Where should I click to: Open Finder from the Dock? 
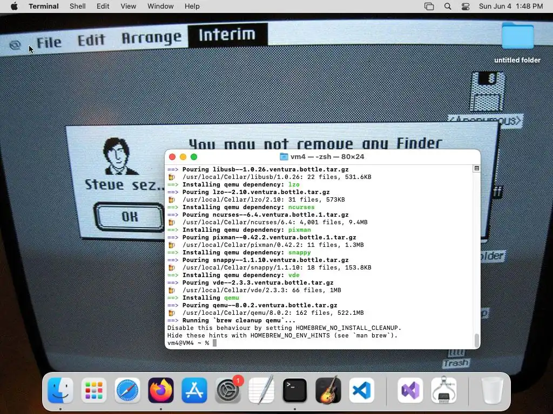tap(60, 390)
